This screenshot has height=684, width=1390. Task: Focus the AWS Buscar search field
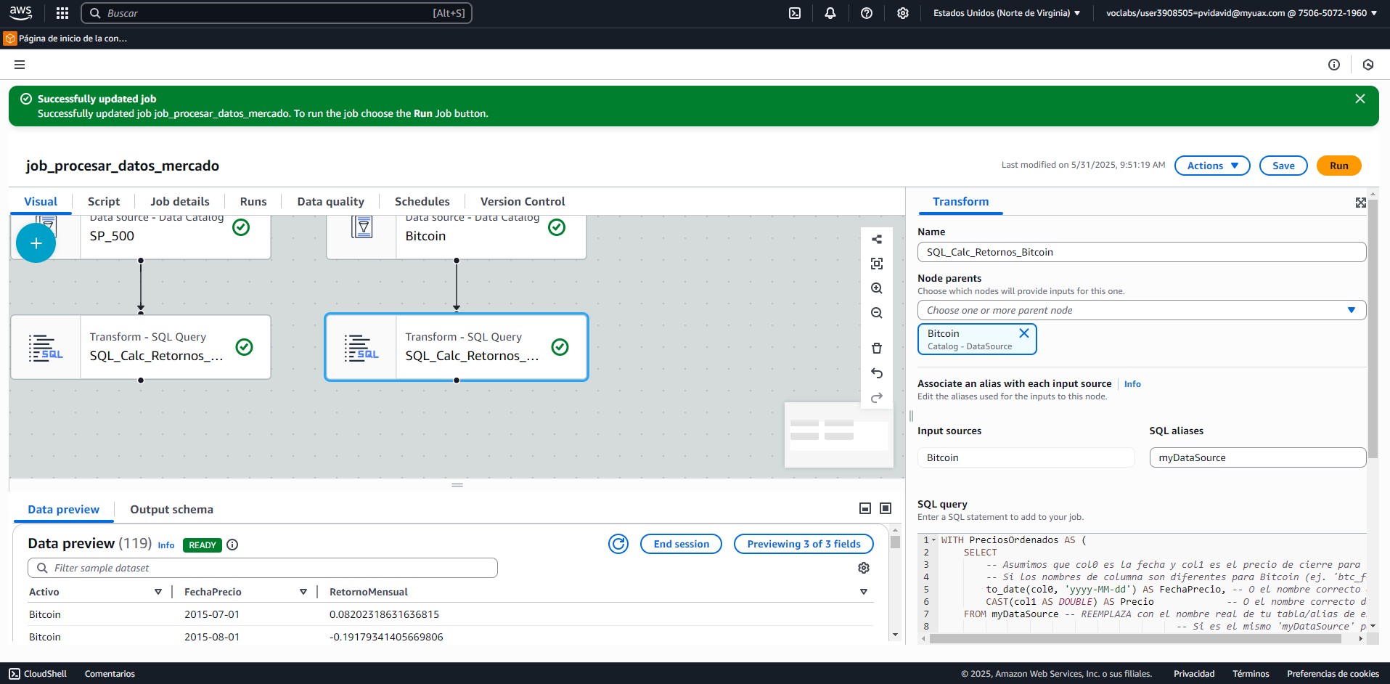277,13
